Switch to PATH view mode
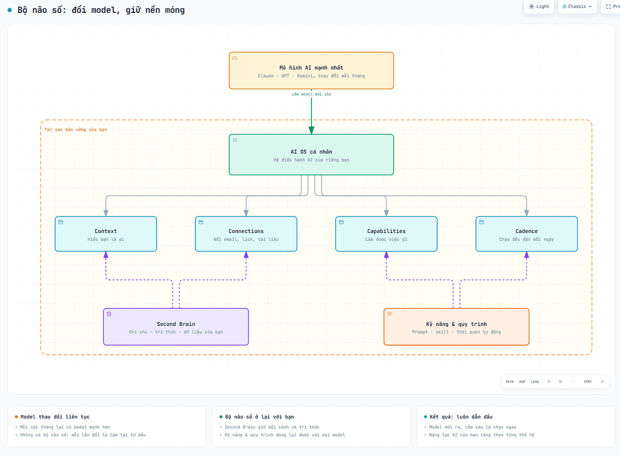 pos(509,382)
